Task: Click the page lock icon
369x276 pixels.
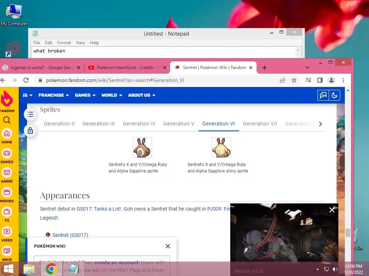Action: (x=30, y=130)
